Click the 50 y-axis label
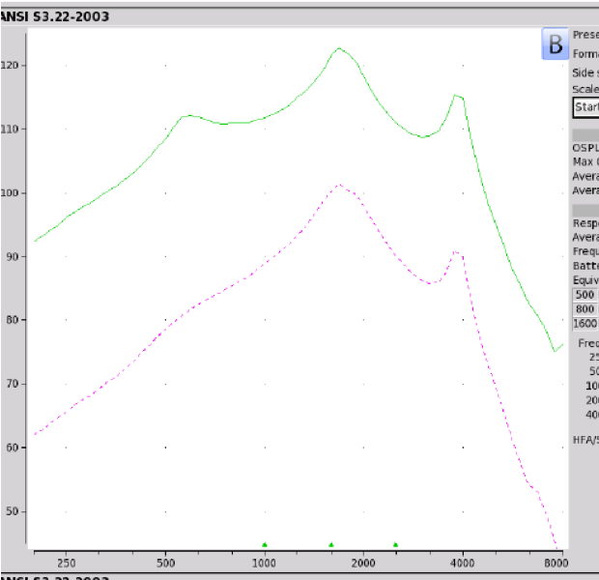 click(x=13, y=511)
